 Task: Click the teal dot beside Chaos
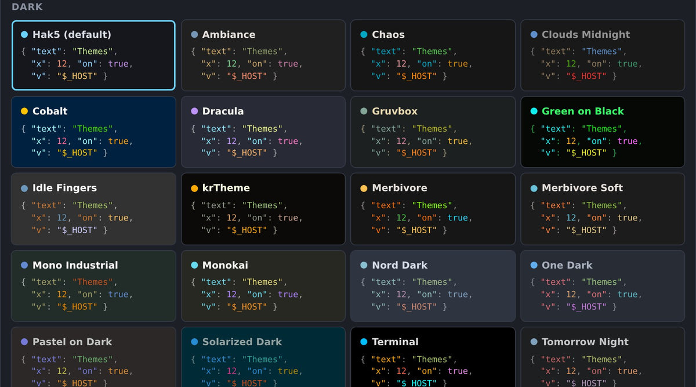364,35
